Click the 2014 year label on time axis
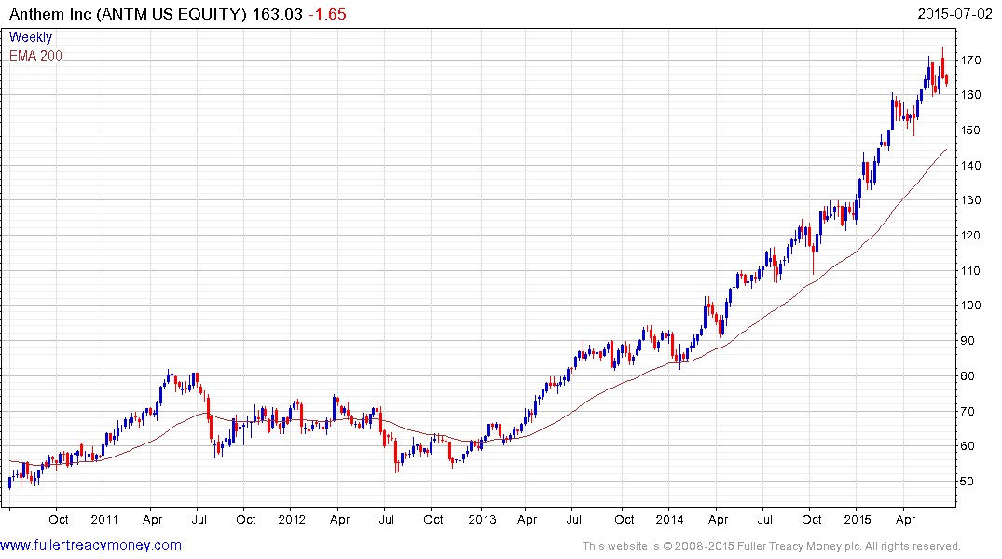Image resolution: width=1002 pixels, height=559 pixels. [669, 519]
